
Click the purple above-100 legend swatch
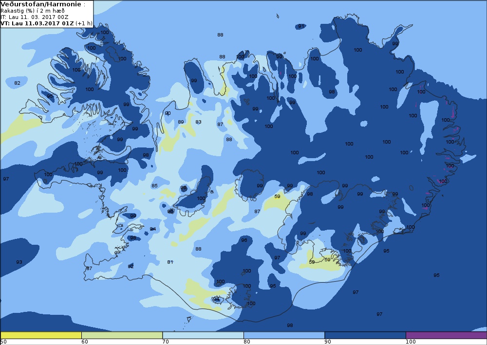point(446,335)
